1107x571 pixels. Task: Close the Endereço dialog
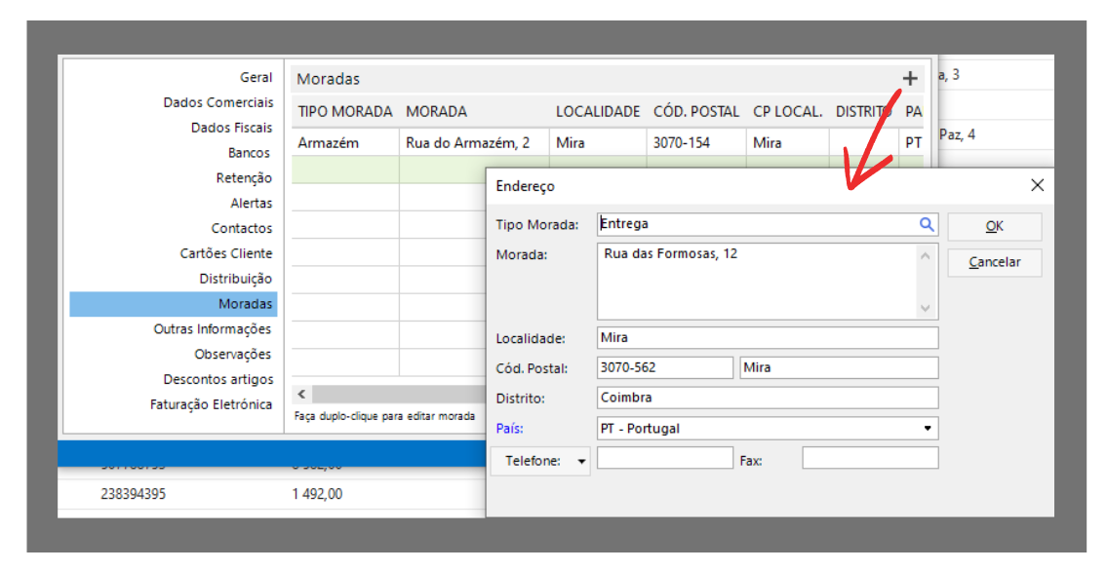pos(1037,185)
